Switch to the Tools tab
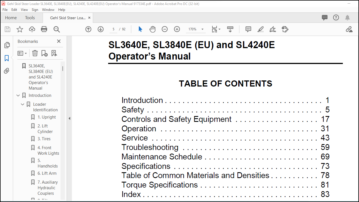This screenshot has height=202, width=359. click(x=30, y=18)
